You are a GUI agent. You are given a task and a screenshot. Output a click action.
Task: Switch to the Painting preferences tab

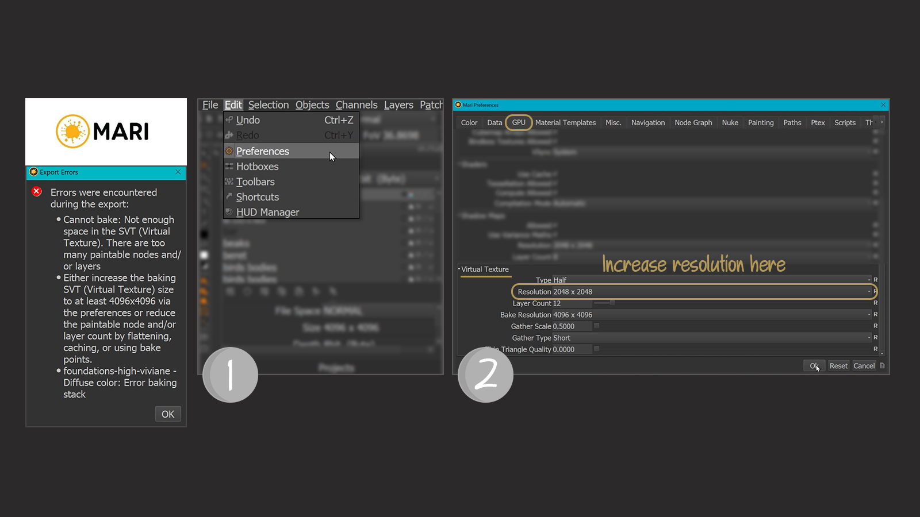[761, 122]
